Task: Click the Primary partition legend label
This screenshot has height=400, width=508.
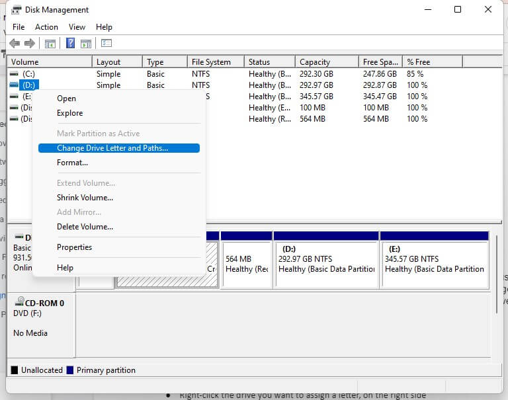Action: (106, 370)
